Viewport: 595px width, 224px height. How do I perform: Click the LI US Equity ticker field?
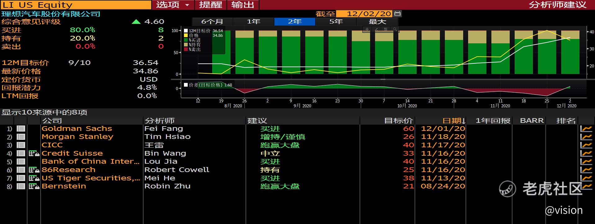click(76, 5)
